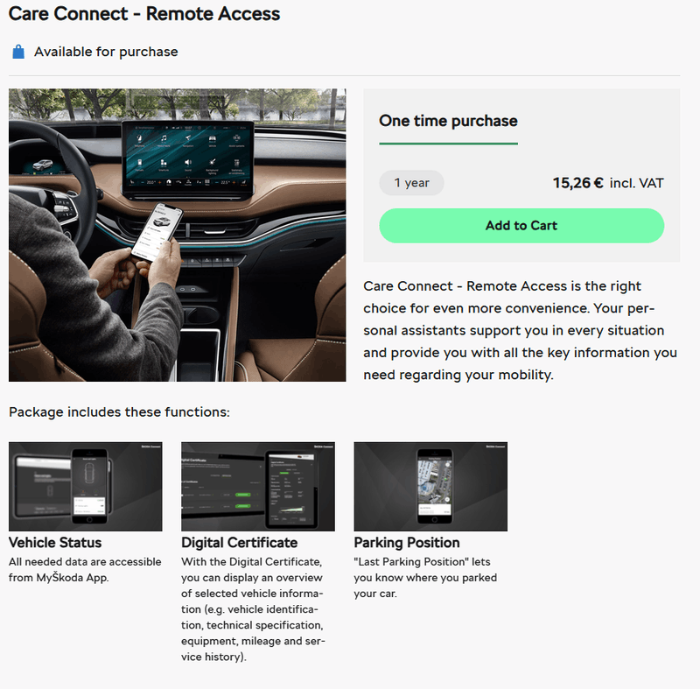Click the Package includes these functions label
Screen dimensions: 700x689
[119, 411]
